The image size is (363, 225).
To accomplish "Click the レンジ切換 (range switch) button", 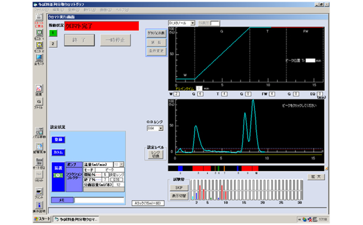I will click(x=155, y=154).
